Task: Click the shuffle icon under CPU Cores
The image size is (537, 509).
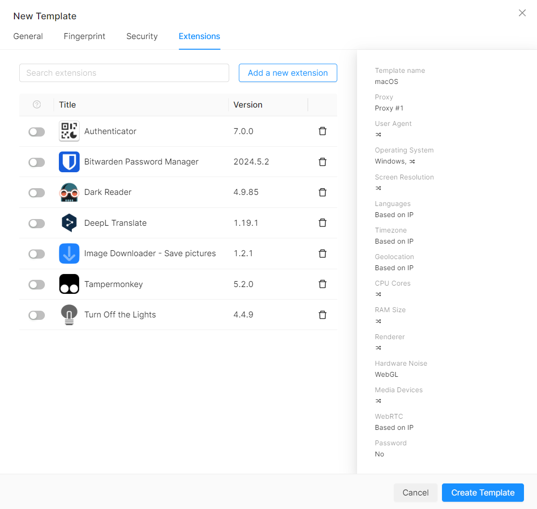Action: pyautogui.click(x=378, y=294)
